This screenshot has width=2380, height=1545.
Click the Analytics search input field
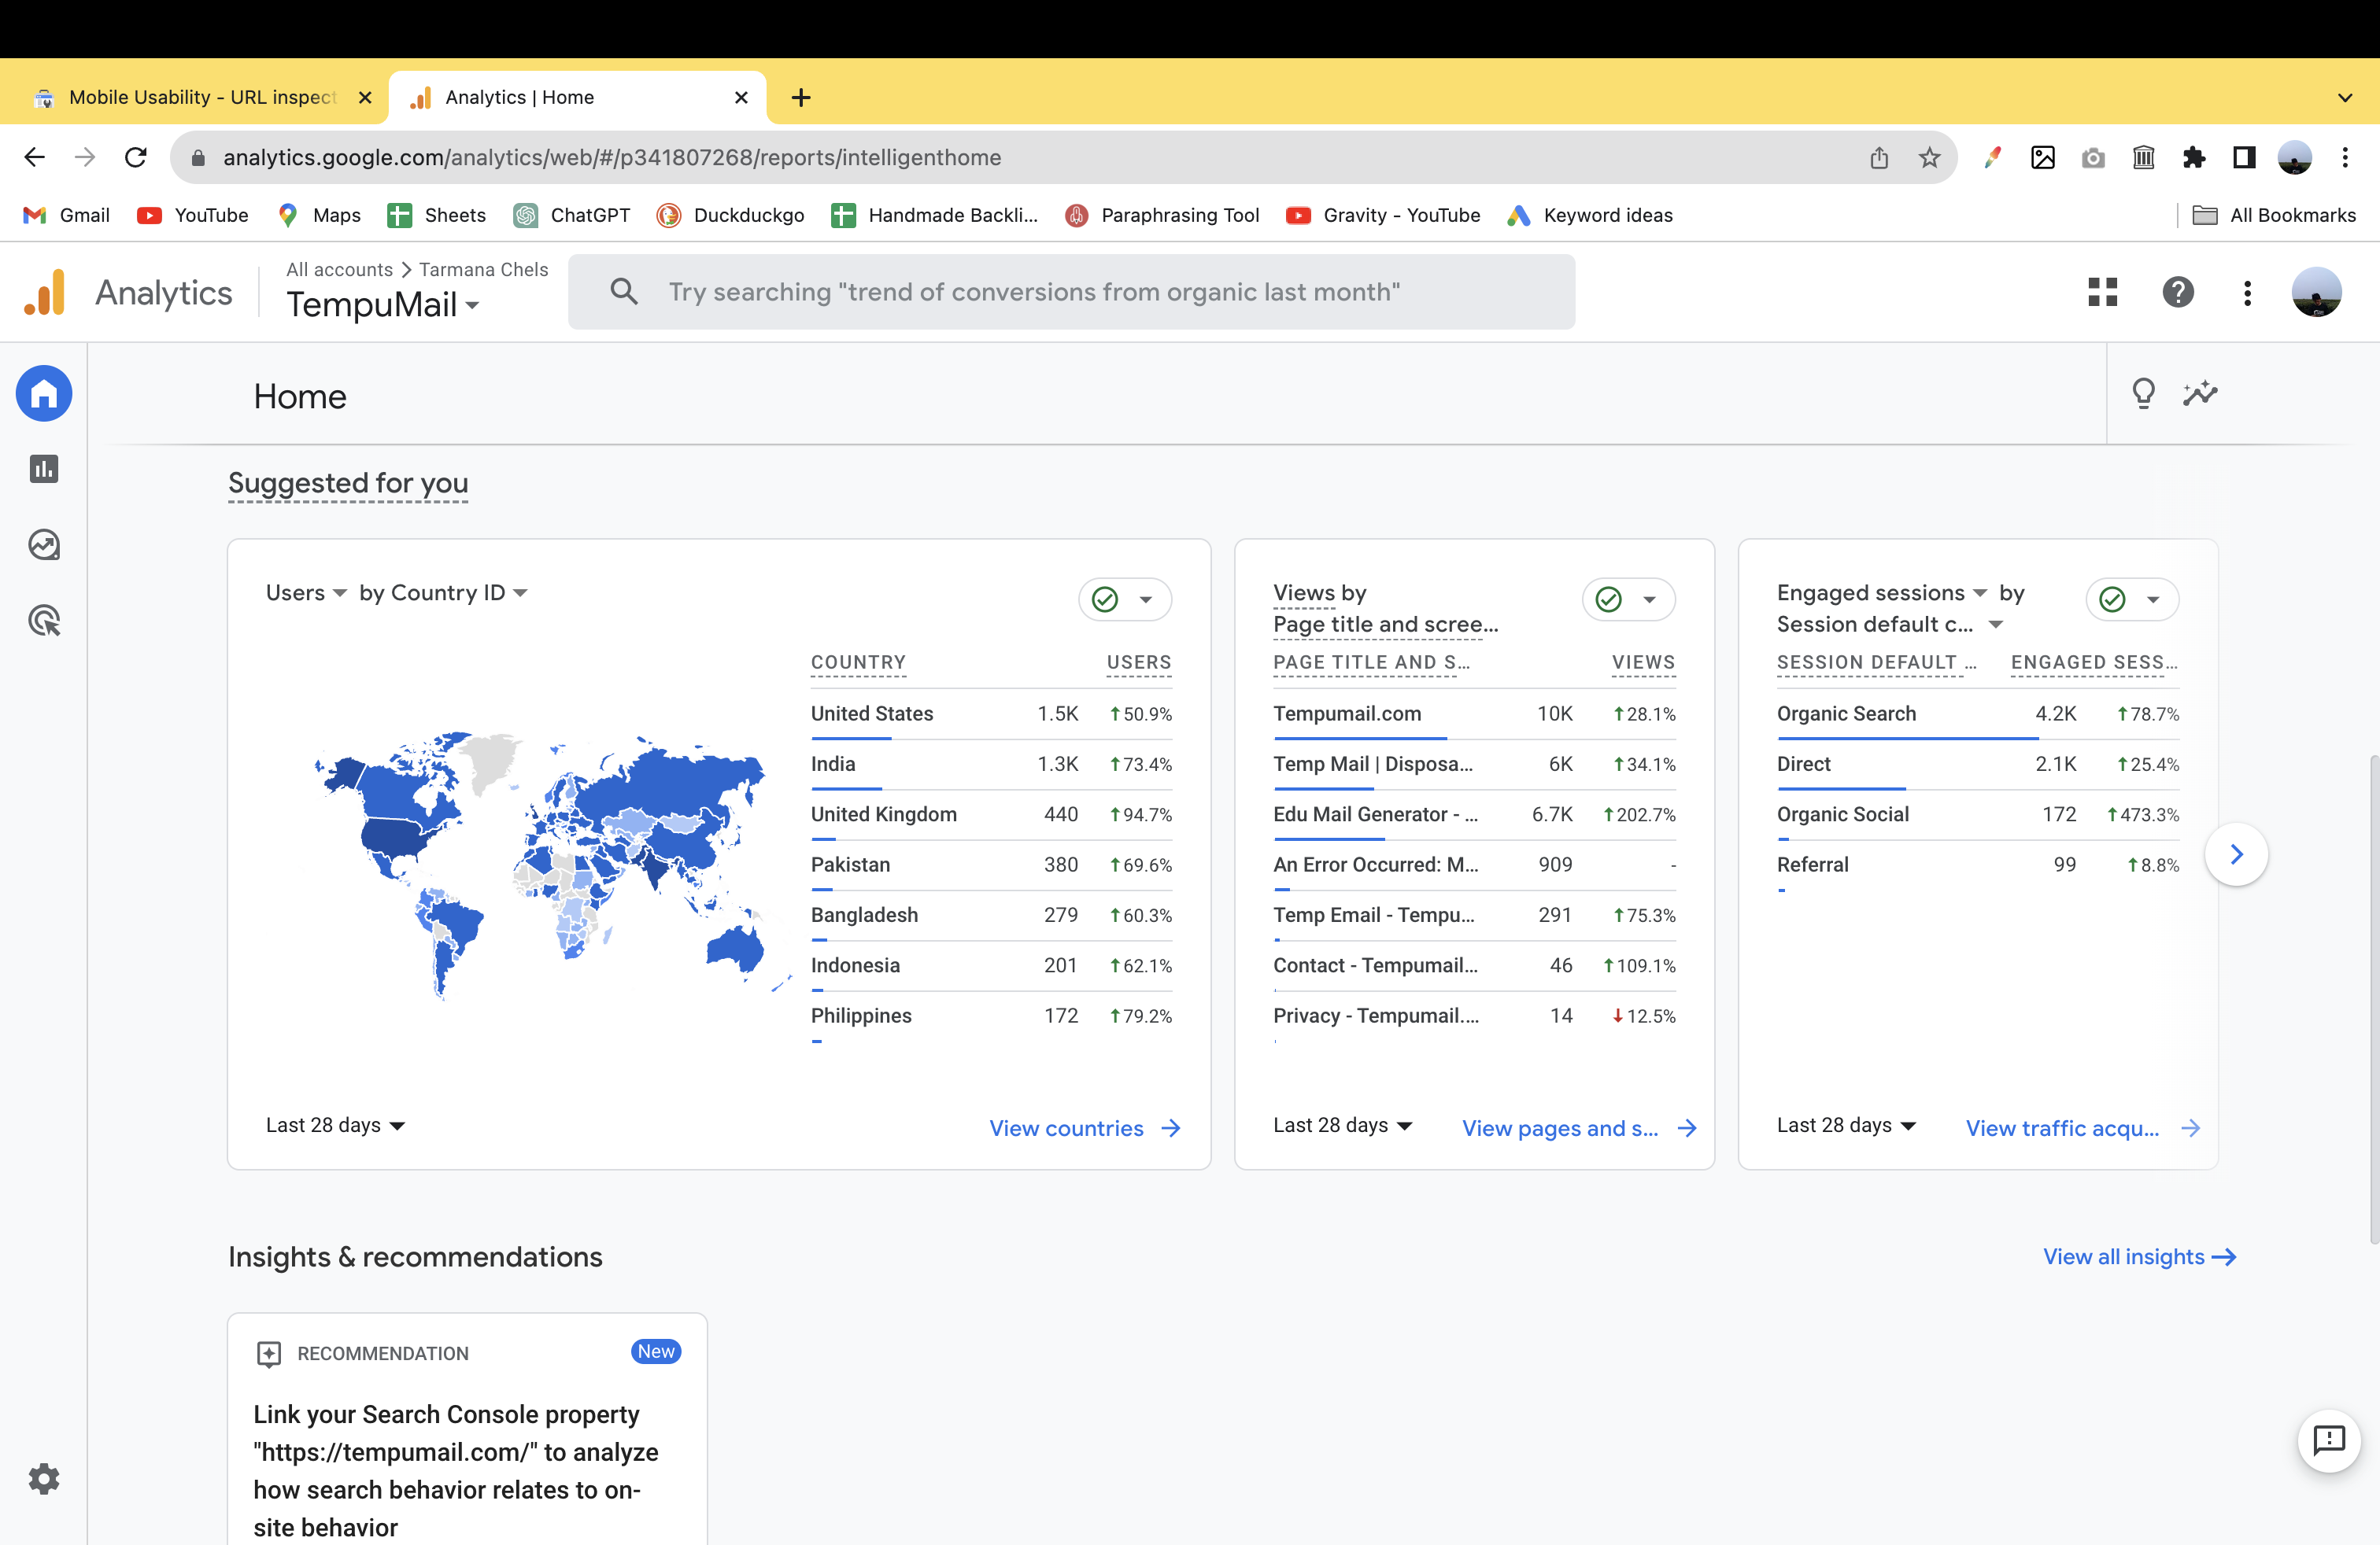[x=1070, y=292]
